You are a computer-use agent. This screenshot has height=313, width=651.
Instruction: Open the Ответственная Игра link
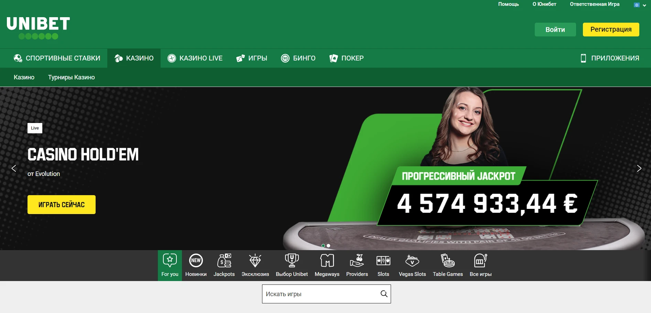coord(595,4)
